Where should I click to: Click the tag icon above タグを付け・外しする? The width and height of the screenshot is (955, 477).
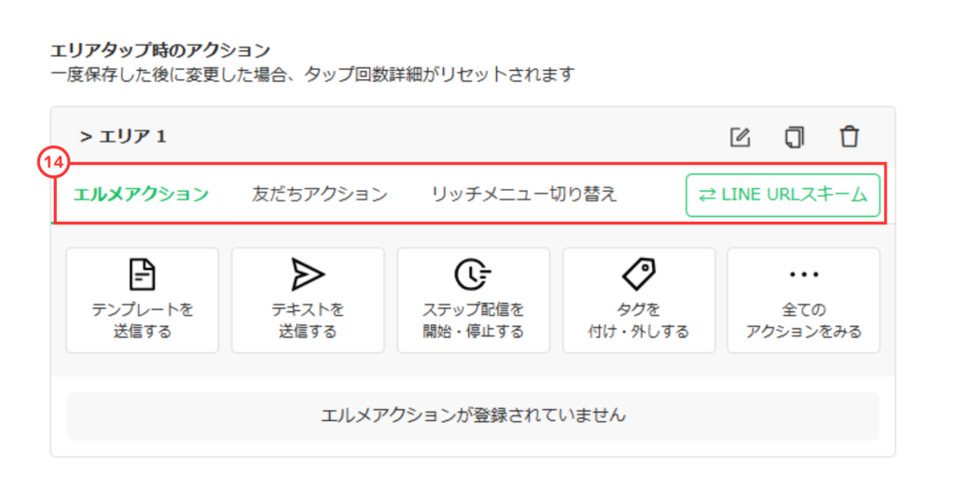click(x=639, y=274)
